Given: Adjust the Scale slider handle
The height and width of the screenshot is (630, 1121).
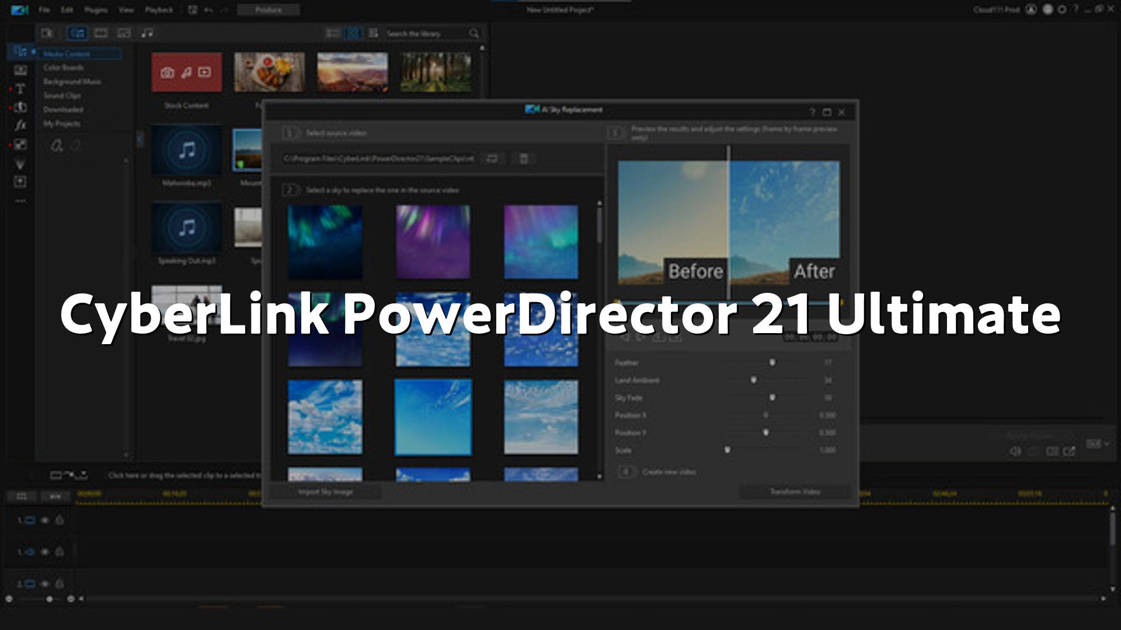Looking at the screenshot, I should (x=727, y=450).
